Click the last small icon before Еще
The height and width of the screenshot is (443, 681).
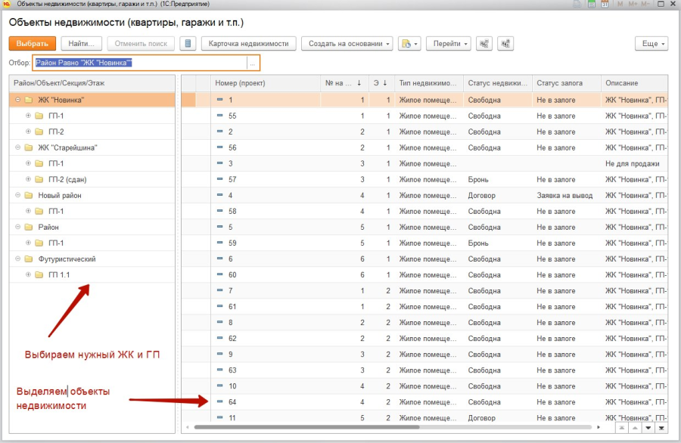click(x=505, y=44)
